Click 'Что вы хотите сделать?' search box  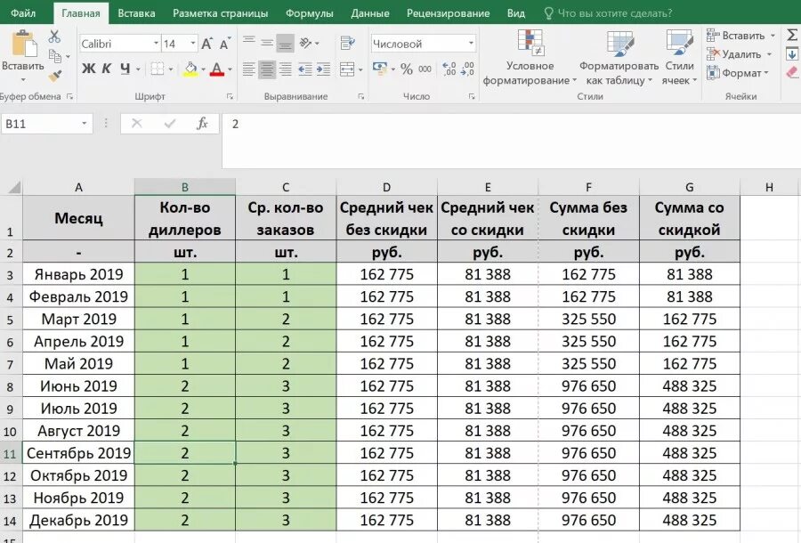pos(608,12)
